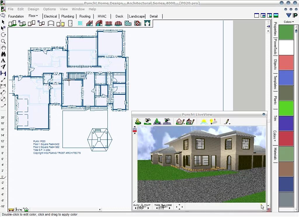Select the curved wall tool
299x217 pixels.
point(51,23)
